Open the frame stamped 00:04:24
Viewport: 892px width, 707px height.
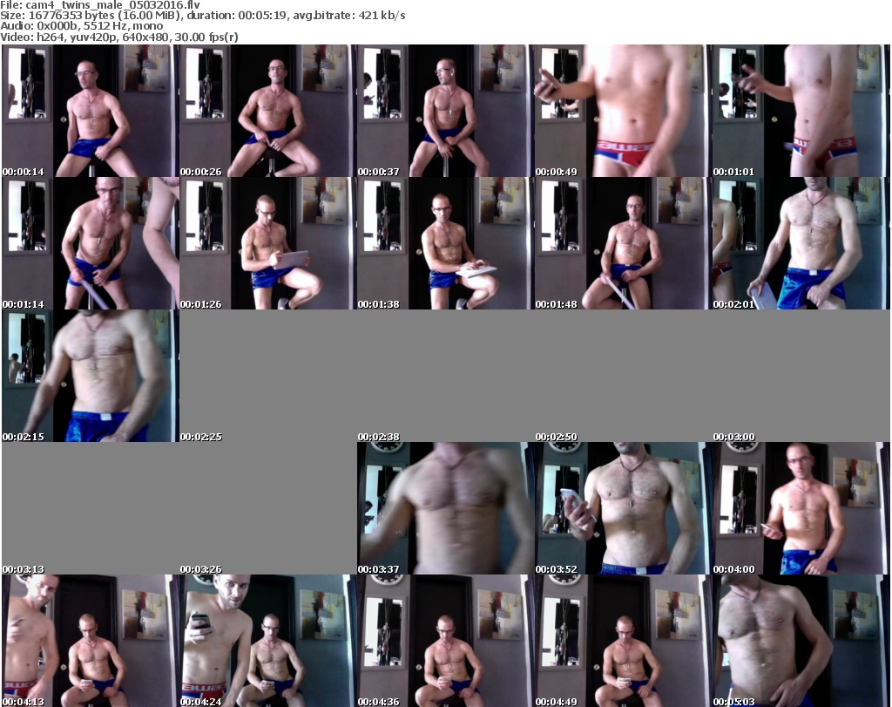pyautogui.click(x=268, y=641)
